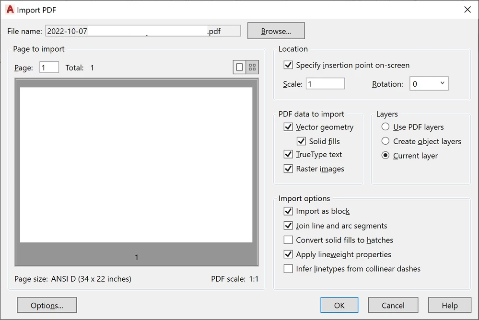Click the Browse button
Viewport: 479px width, 320px height.
click(x=276, y=30)
